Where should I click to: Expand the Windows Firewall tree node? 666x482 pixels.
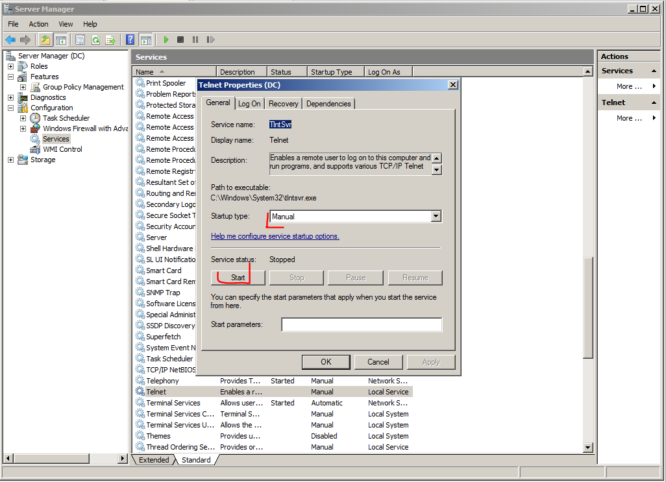coord(23,128)
